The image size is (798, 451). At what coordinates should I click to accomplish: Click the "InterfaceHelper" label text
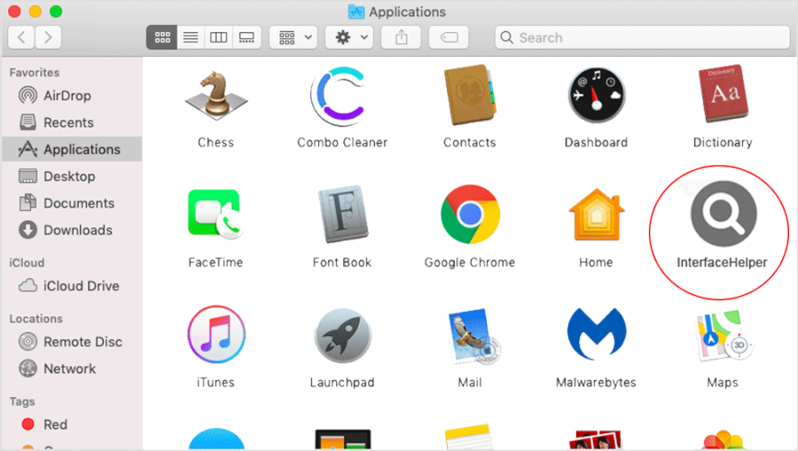click(x=722, y=262)
